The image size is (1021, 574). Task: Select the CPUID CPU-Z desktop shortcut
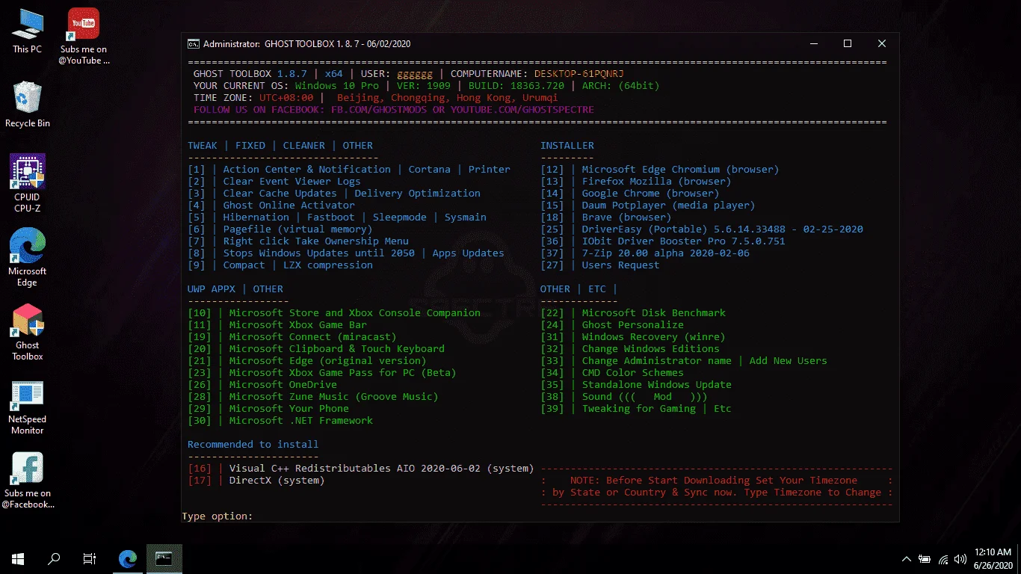tap(28, 183)
